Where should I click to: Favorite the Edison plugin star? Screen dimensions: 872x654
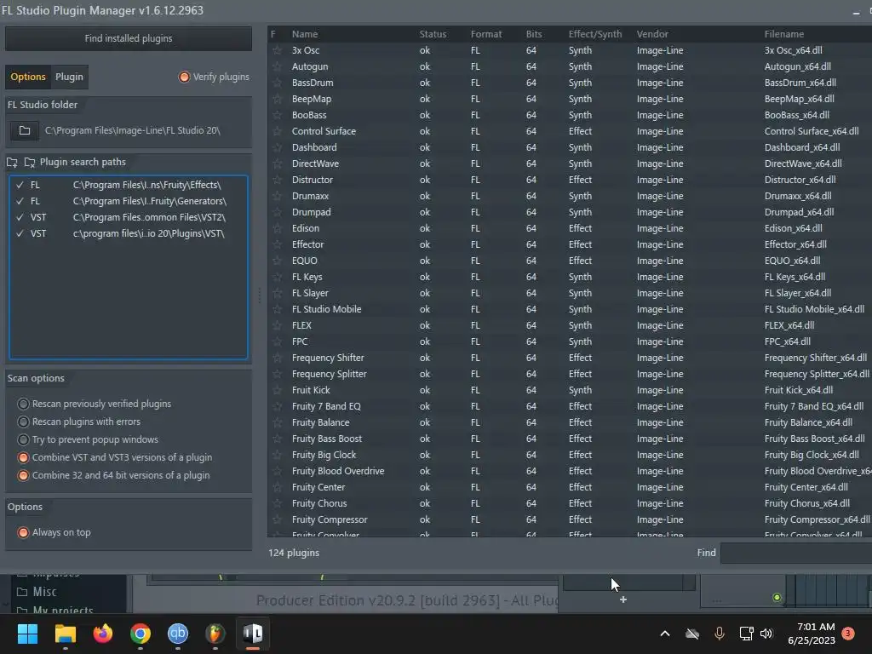[x=277, y=228]
